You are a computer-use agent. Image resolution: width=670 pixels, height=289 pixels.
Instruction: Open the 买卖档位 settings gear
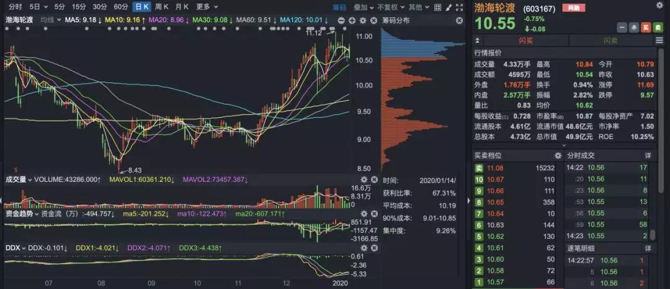[x=557, y=155]
